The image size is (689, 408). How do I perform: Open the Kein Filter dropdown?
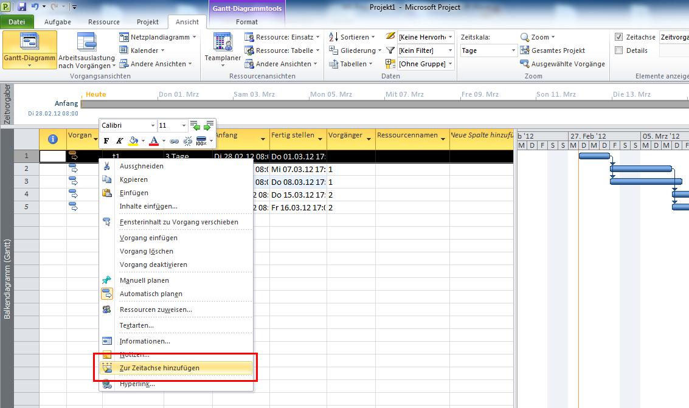tap(451, 50)
